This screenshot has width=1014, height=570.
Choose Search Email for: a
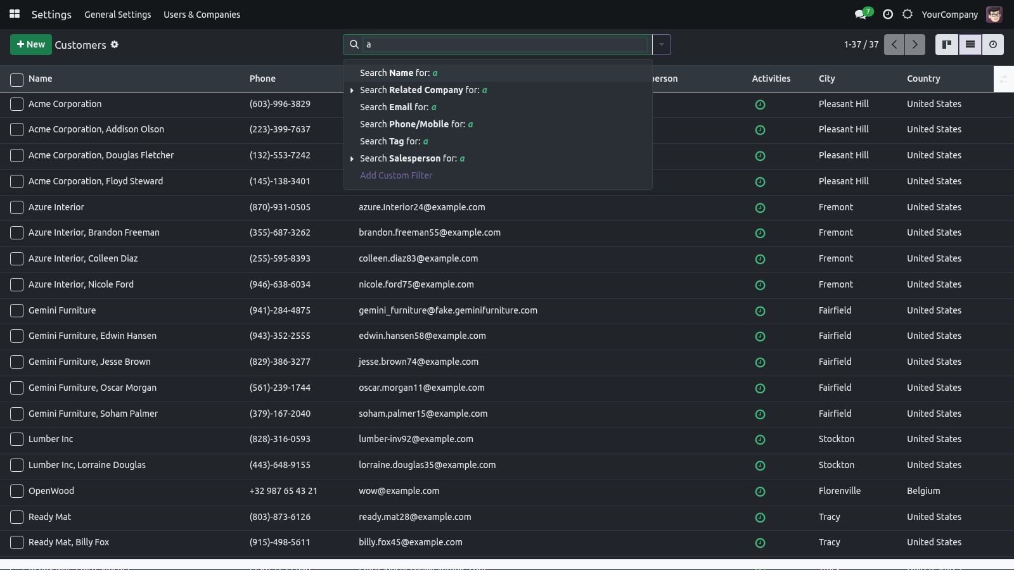click(x=498, y=107)
